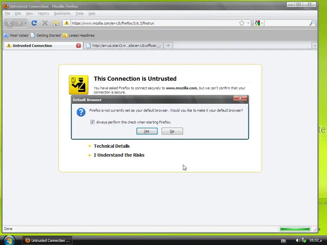This screenshot has width=327, height=245.
Task: Open the recent pages history dropdown arrow
Action: tap(25, 23)
